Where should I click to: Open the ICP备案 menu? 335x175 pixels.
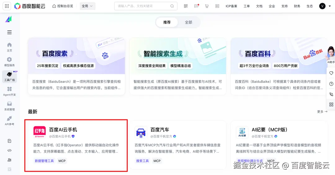(231, 6)
